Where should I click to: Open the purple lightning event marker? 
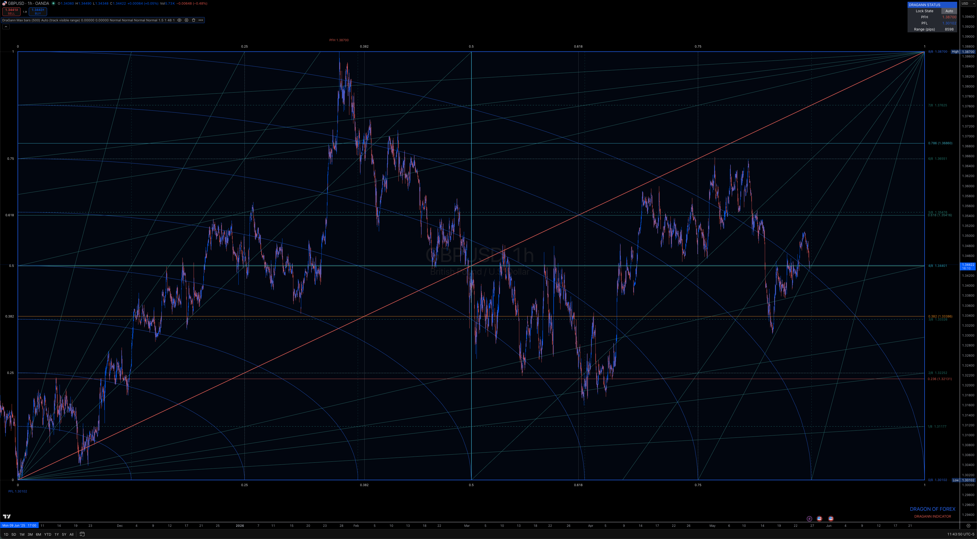(809, 518)
